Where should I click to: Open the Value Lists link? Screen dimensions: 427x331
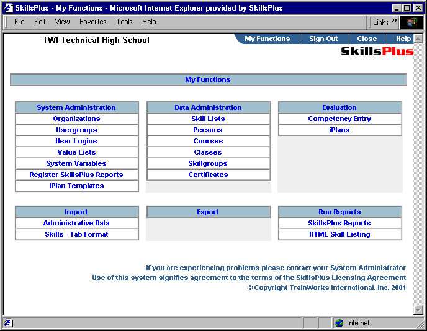coord(76,152)
